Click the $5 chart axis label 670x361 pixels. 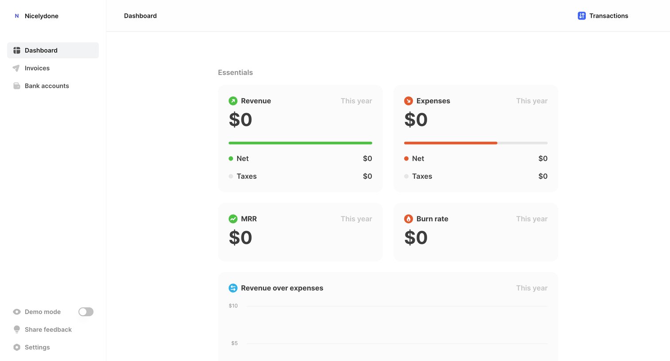click(234, 343)
